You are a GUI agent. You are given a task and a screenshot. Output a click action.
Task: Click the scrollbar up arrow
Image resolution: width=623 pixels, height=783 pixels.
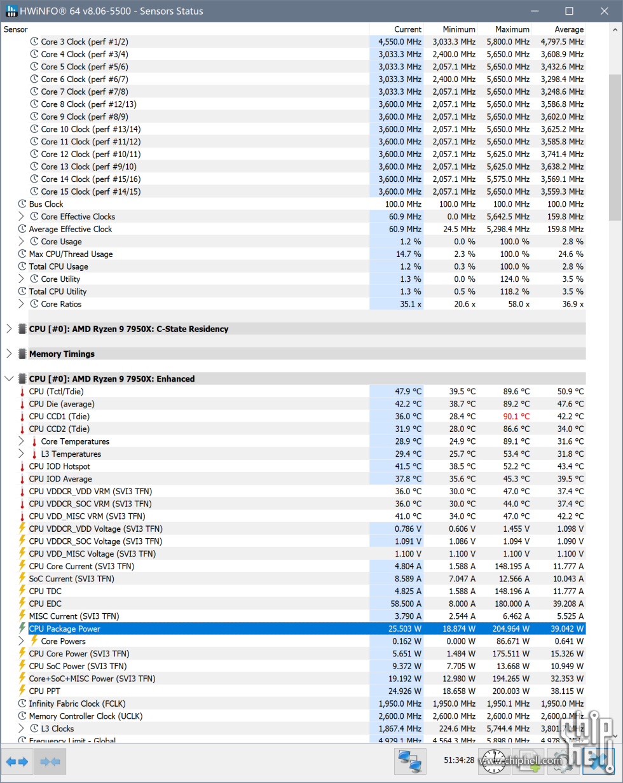point(615,29)
